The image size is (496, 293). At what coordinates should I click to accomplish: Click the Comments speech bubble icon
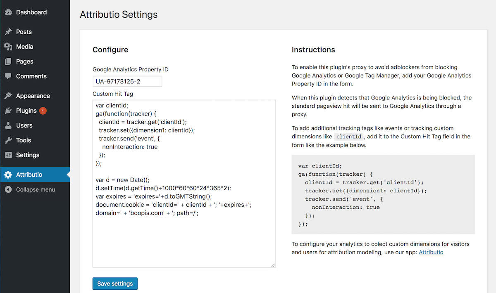(8, 76)
